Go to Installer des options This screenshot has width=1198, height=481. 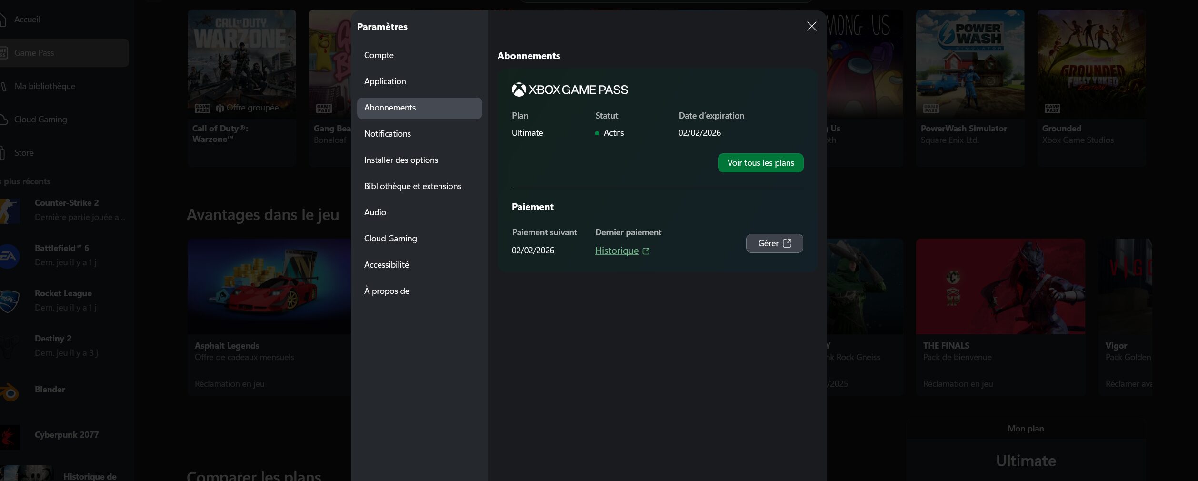[401, 160]
